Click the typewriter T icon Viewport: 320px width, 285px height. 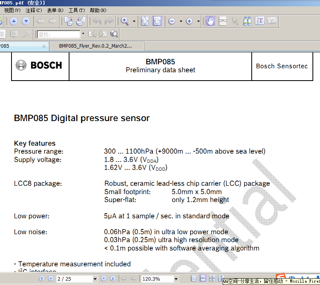click(2, 34)
